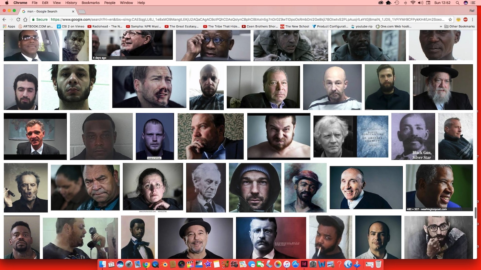
Task: Launch Adobe InDesign from the dock
Action: (x=304, y=264)
